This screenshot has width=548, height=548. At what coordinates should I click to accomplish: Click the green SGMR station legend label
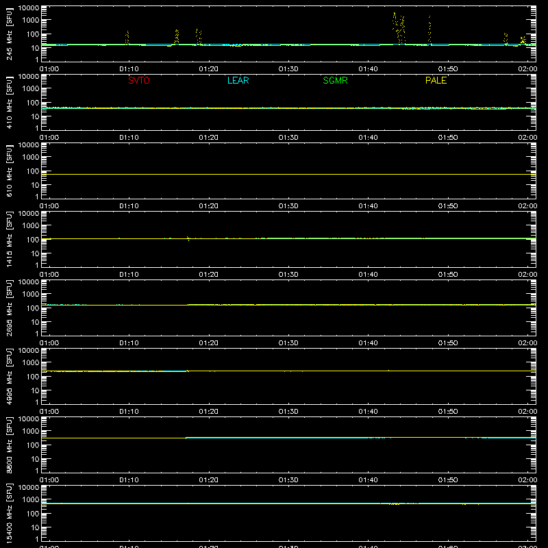tap(335, 80)
